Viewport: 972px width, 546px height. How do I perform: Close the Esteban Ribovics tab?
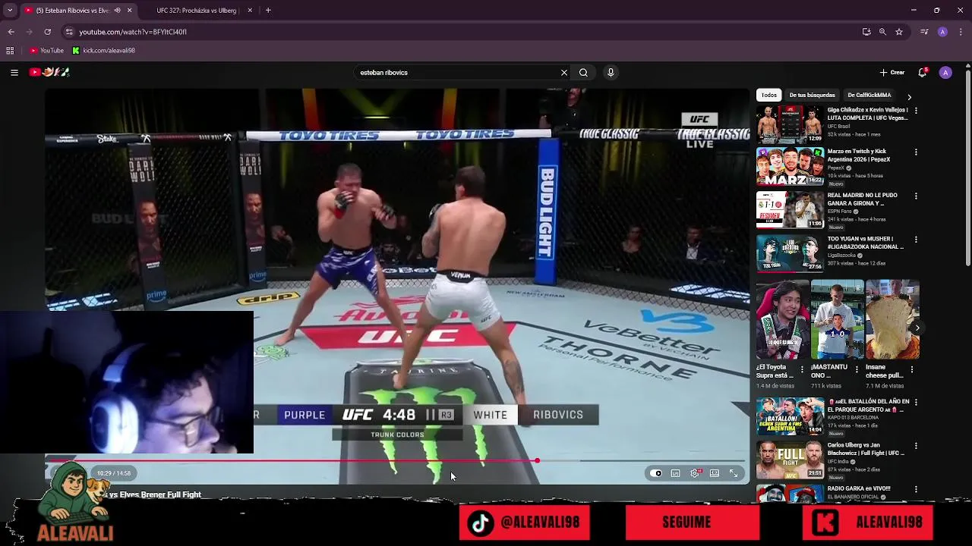click(x=129, y=11)
